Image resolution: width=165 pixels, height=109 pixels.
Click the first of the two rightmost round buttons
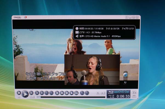pyautogui.click(x=82, y=93)
